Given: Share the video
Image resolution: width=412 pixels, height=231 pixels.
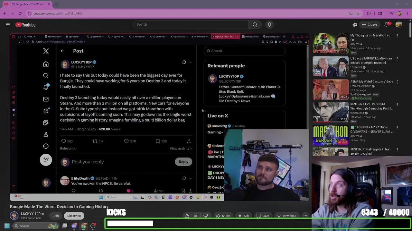Looking at the screenshot, I should [x=223, y=216].
